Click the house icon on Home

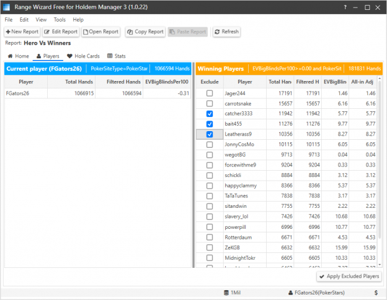(x=10, y=56)
